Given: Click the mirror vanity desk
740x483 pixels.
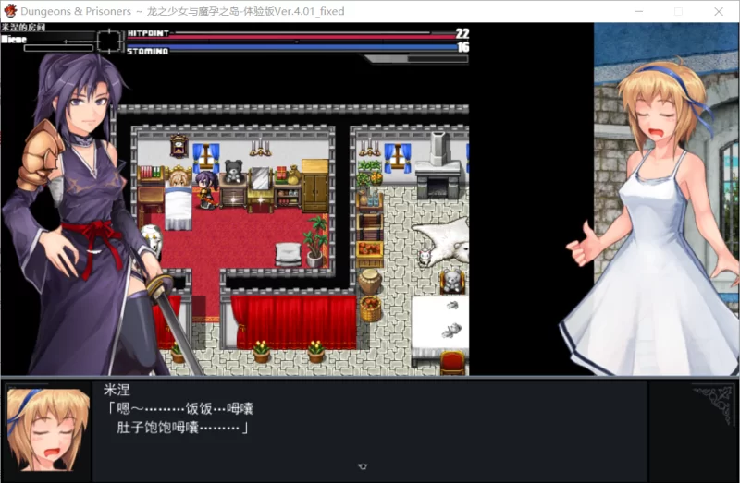Looking at the screenshot, I should click(x=260, y=188).
